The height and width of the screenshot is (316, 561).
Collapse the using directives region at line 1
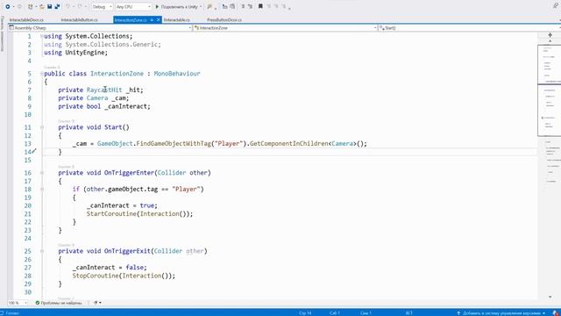[x=42, y=36]
